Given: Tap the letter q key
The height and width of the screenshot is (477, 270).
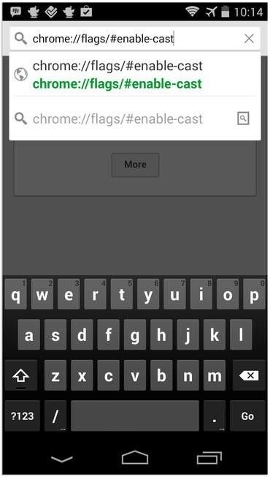Looking at the screenshot, I should 16,295.
